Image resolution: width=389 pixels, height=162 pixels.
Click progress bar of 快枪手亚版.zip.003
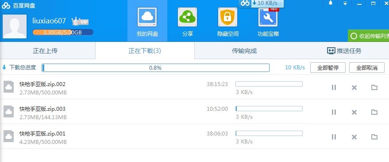pos(269,109)
